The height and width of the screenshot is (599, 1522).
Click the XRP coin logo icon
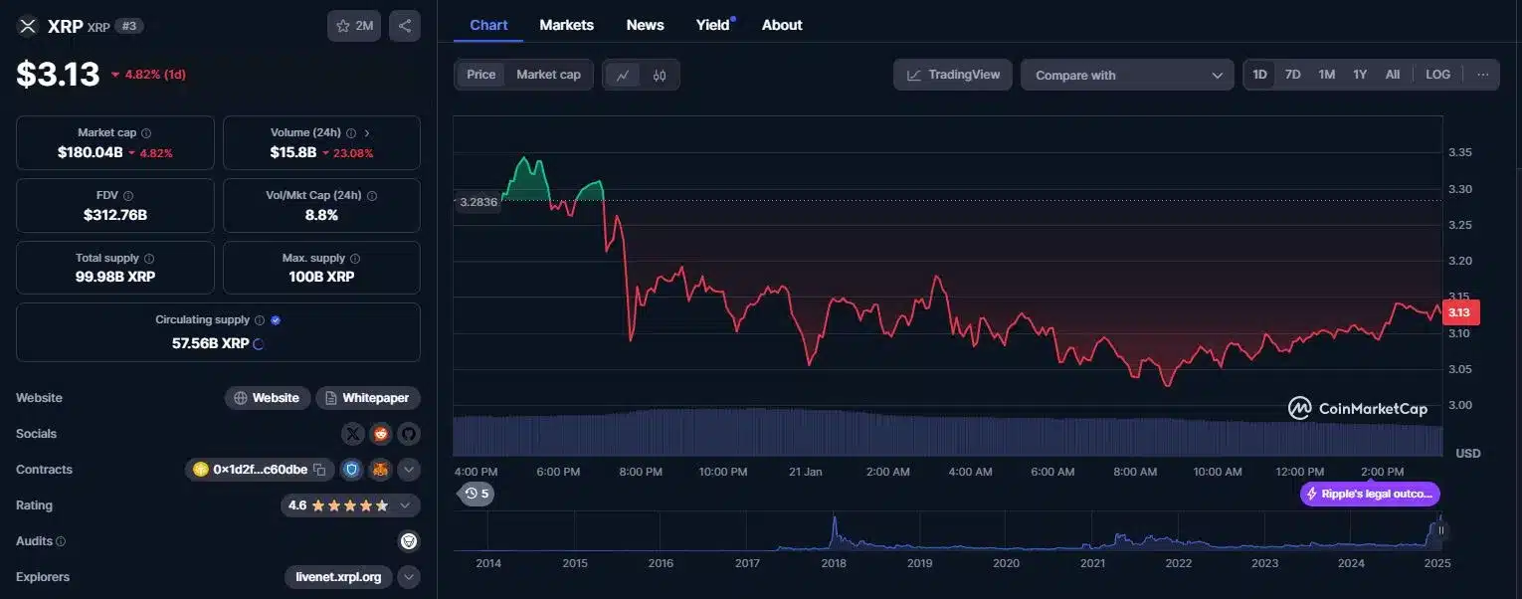(x=27, y=26)
